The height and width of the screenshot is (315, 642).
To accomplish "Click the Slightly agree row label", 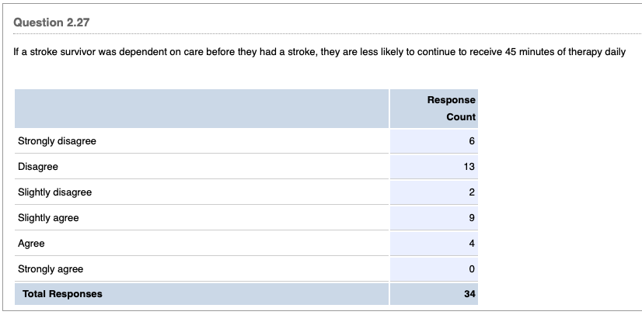I will tap(48, 218).
